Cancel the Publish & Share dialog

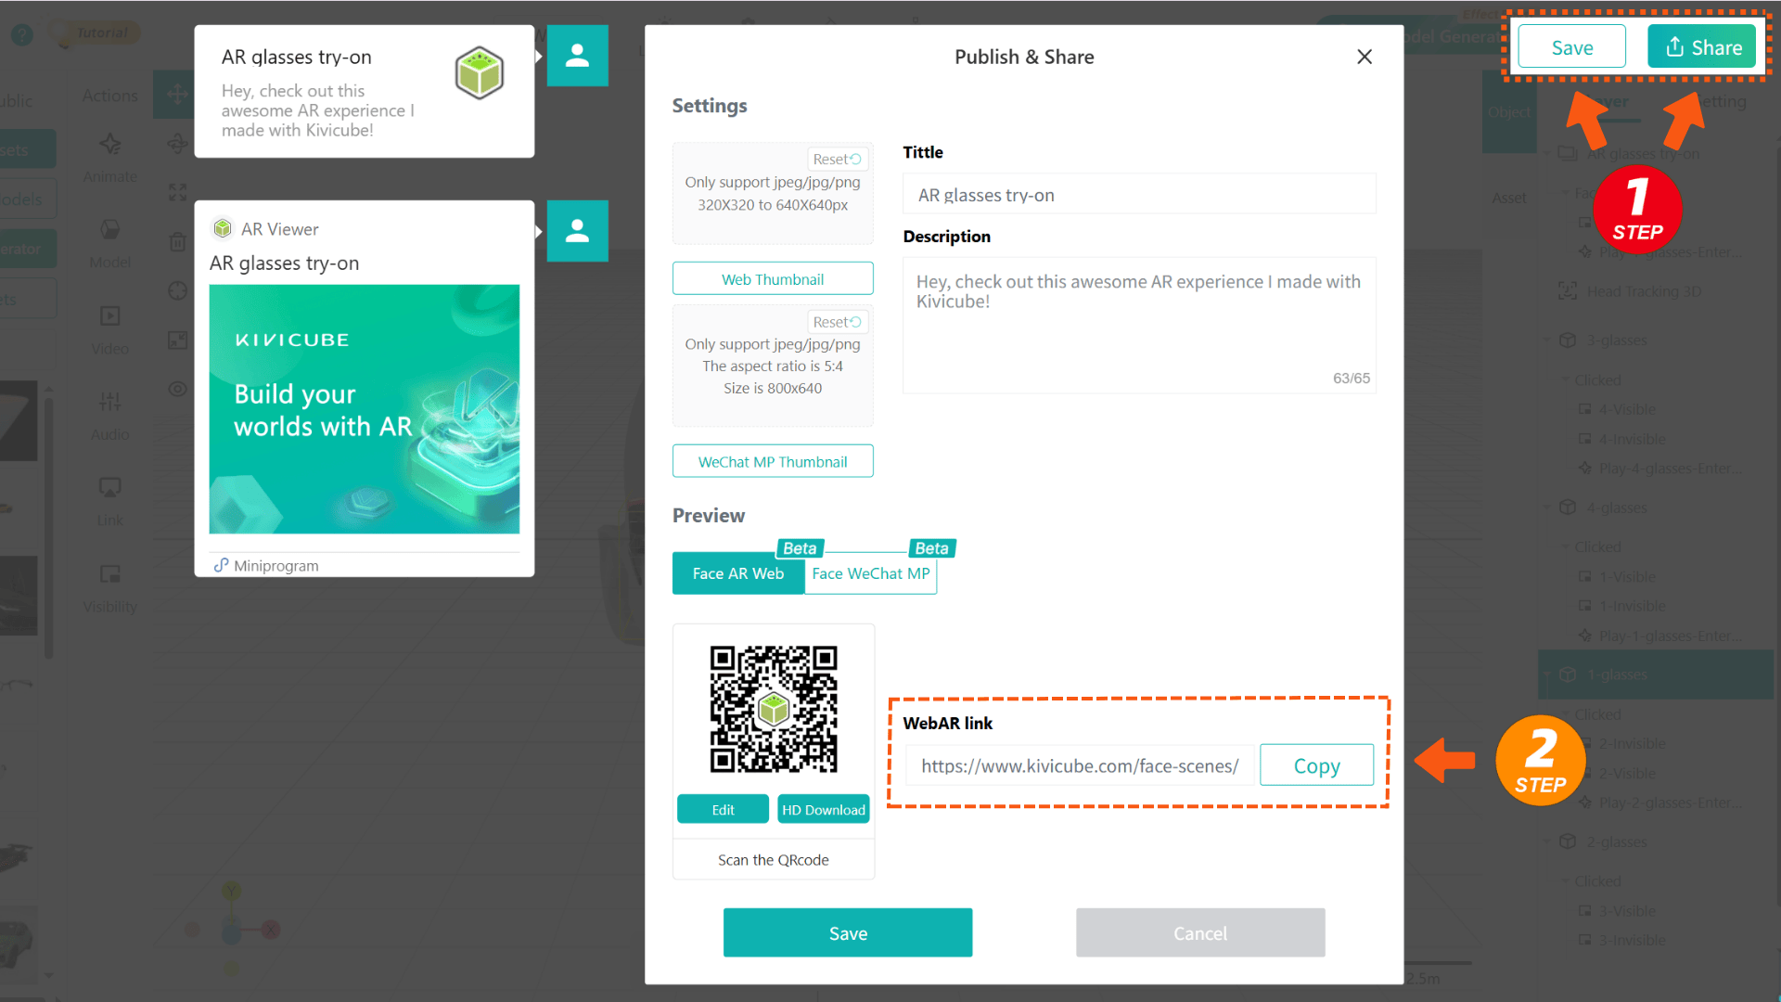pyautogui.click(x=1199, y=932)
